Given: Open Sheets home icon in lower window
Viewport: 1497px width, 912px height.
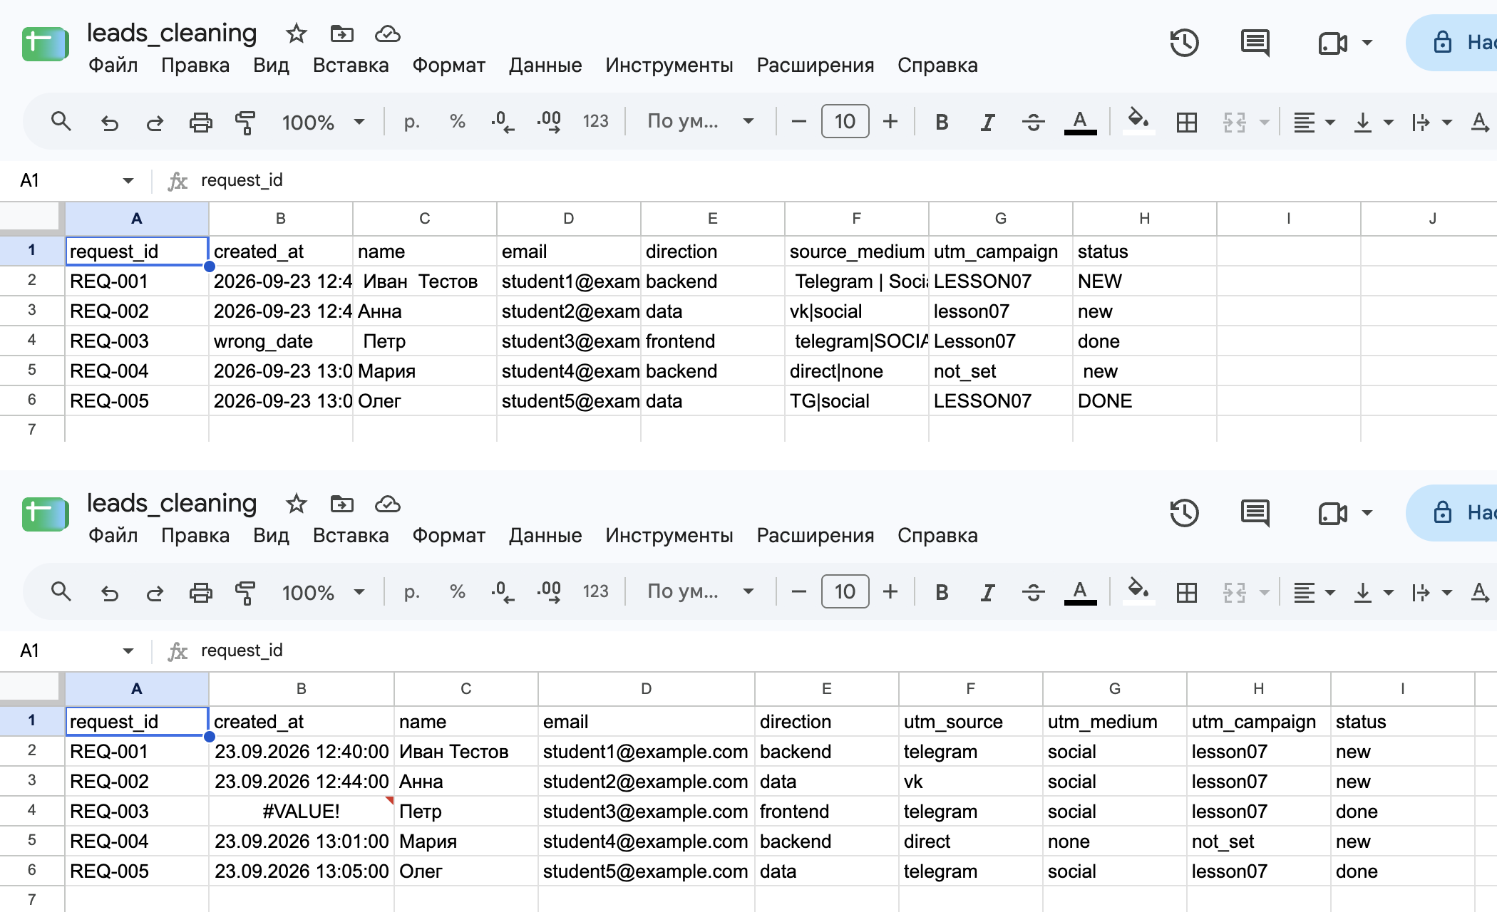Looking at the screenshot, I should 45,514.
